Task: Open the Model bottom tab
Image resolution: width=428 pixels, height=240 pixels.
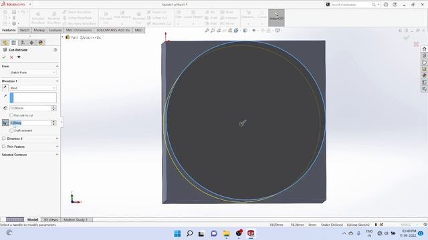Action: click(x=33, y=219)
